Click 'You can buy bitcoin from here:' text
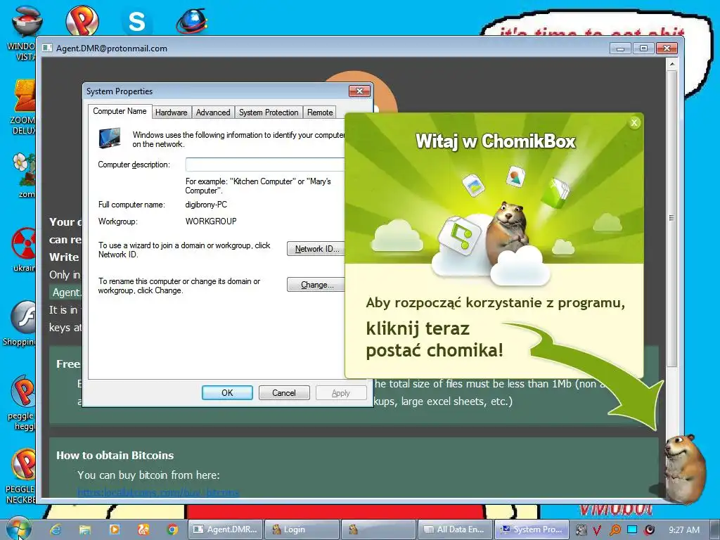This screenshot has height=540, width=720. point(148,475)
